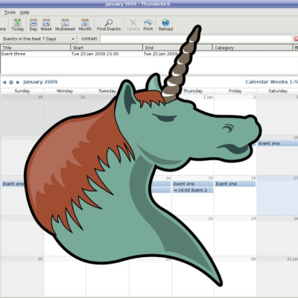
Task: Click the Delete toolbar icon
Action: pyautogui.click(x=133, y=22)
